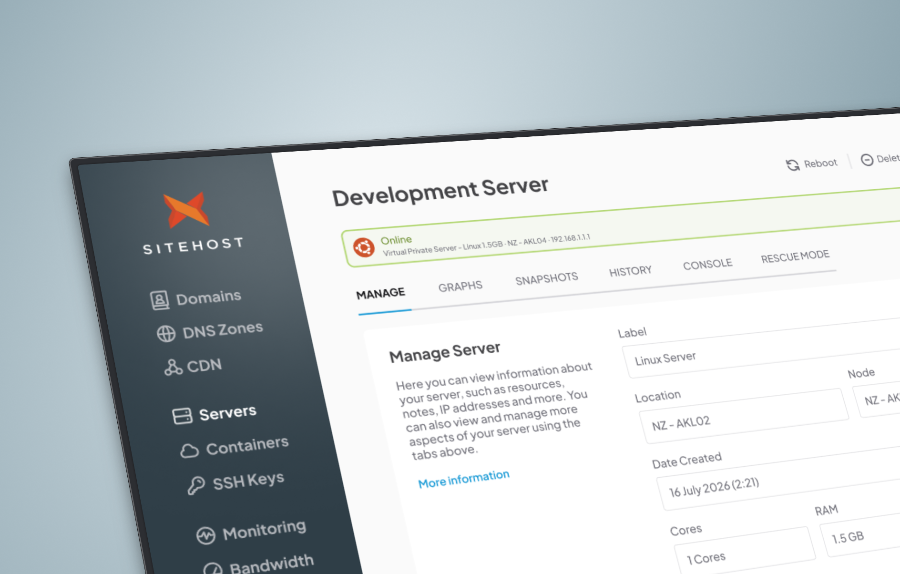Screen dimensions: 900x574
Task: Switch to the RESCUE MODE tab
Action: (x=795, y=256)
